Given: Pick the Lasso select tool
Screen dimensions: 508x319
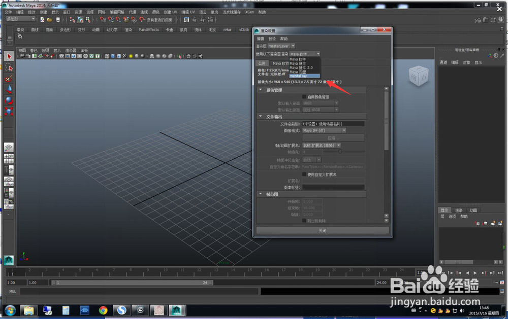Looking at the screenshot, I should [9, 67].
